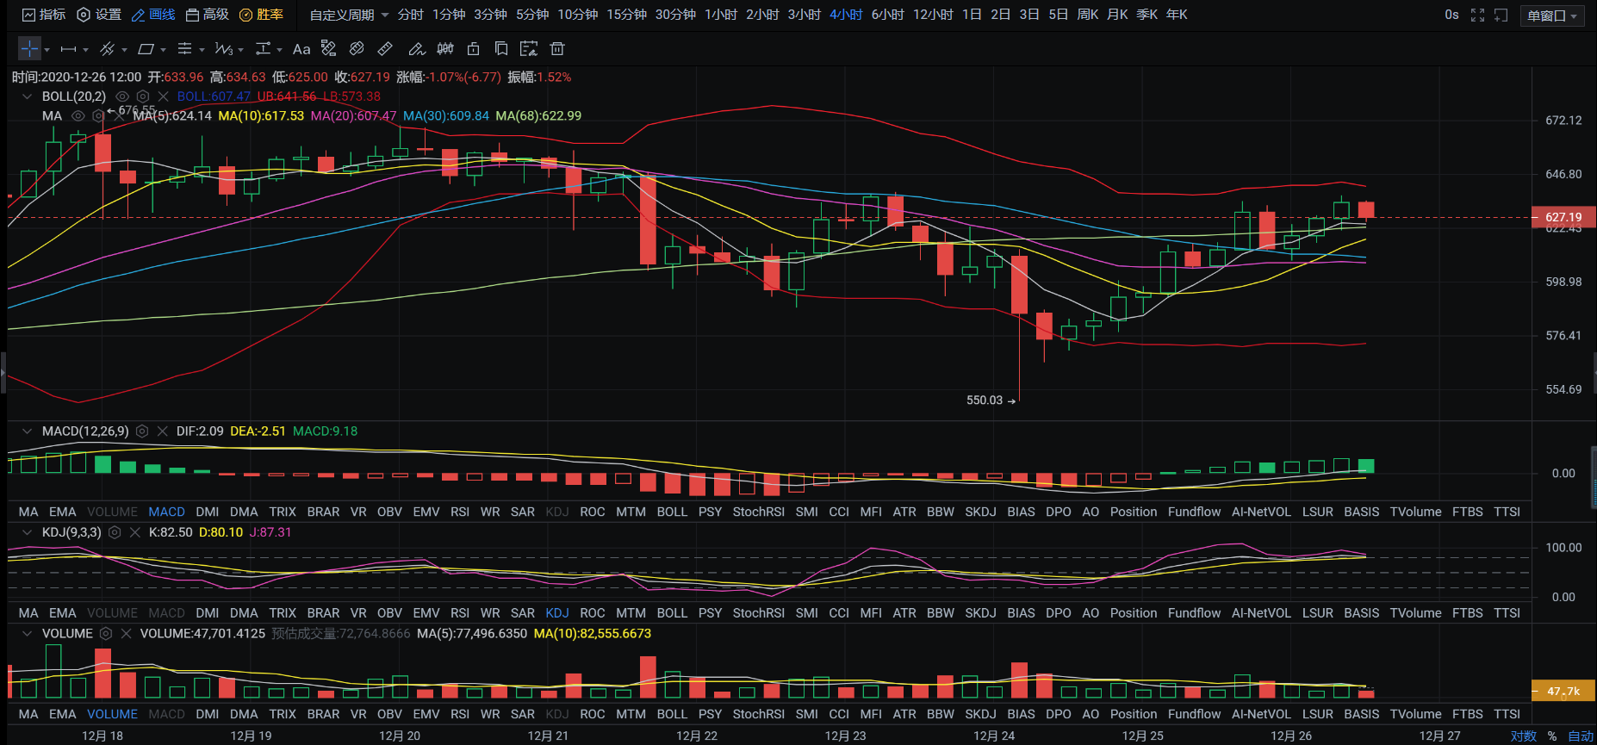Select the ruler measurement tool

pos(385,49)
